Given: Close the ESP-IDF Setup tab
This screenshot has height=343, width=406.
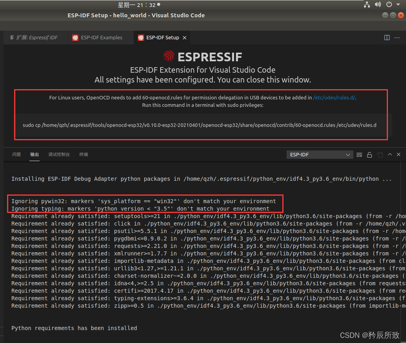Looking at the screenshot, I should pos(185,38).
